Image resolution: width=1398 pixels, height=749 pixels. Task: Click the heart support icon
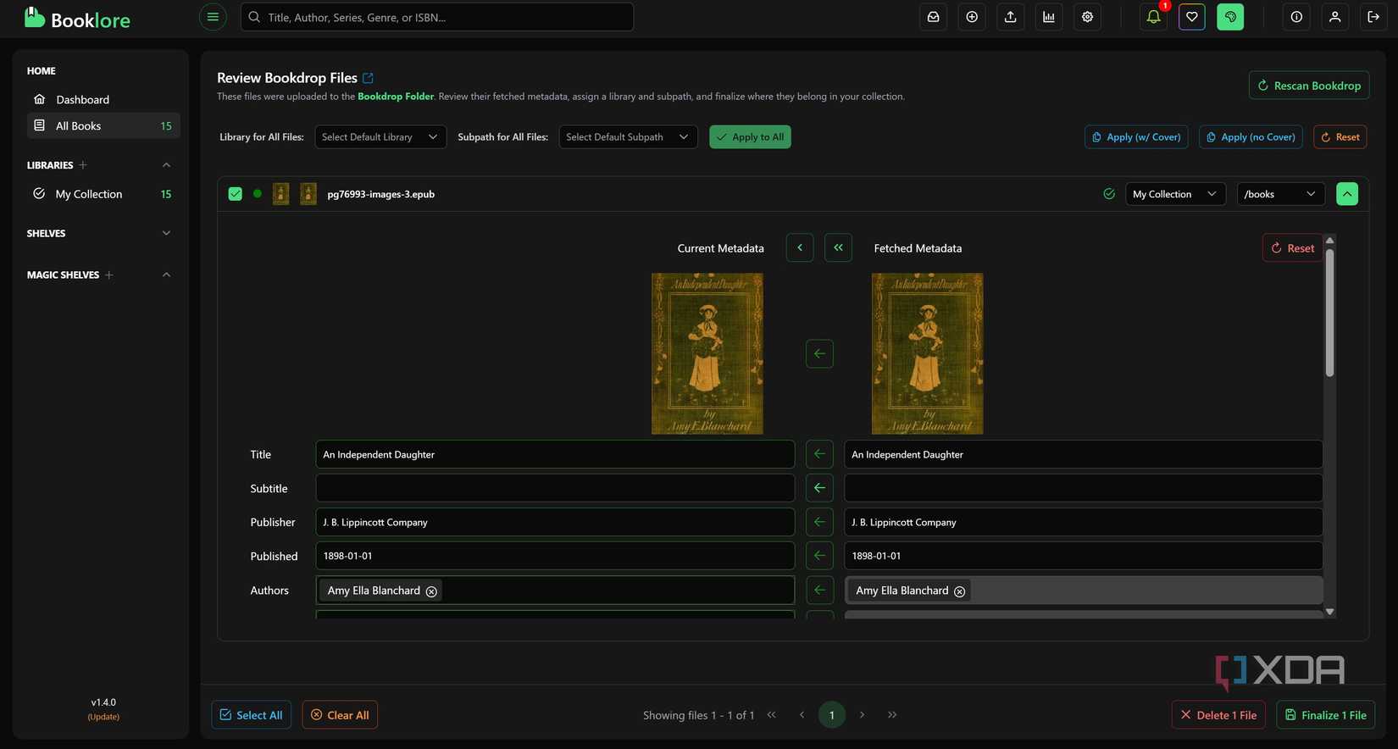click(1191, 17)
